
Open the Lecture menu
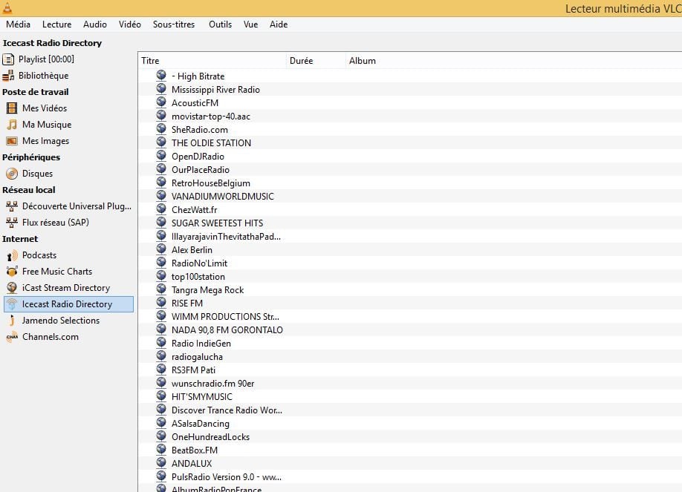click(56, 24)
